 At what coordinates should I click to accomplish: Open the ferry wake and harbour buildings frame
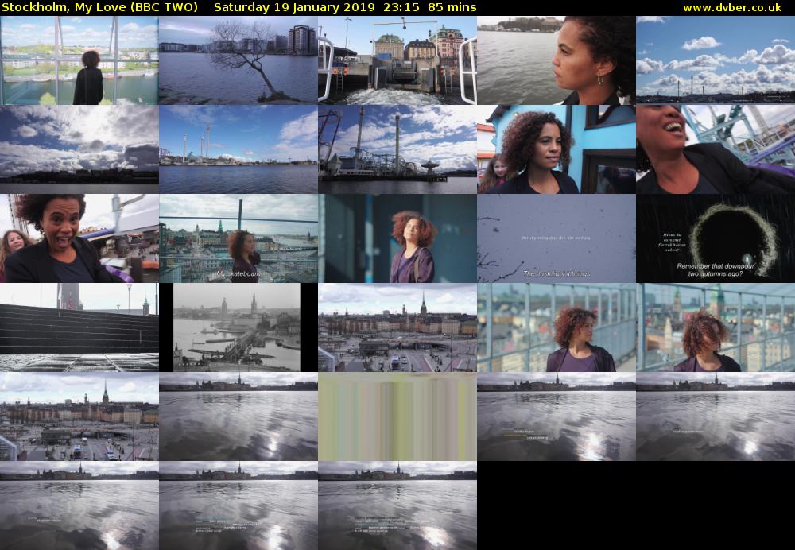coord(397,60)
